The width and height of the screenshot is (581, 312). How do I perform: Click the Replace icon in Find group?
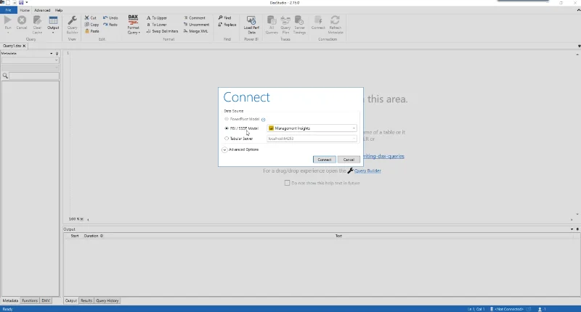click(221, 25)
